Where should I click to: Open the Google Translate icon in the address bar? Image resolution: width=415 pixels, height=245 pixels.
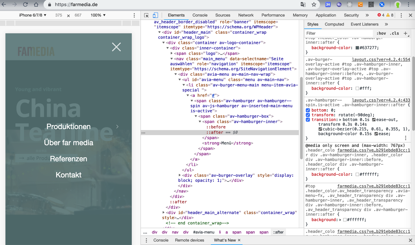(303, 5)
